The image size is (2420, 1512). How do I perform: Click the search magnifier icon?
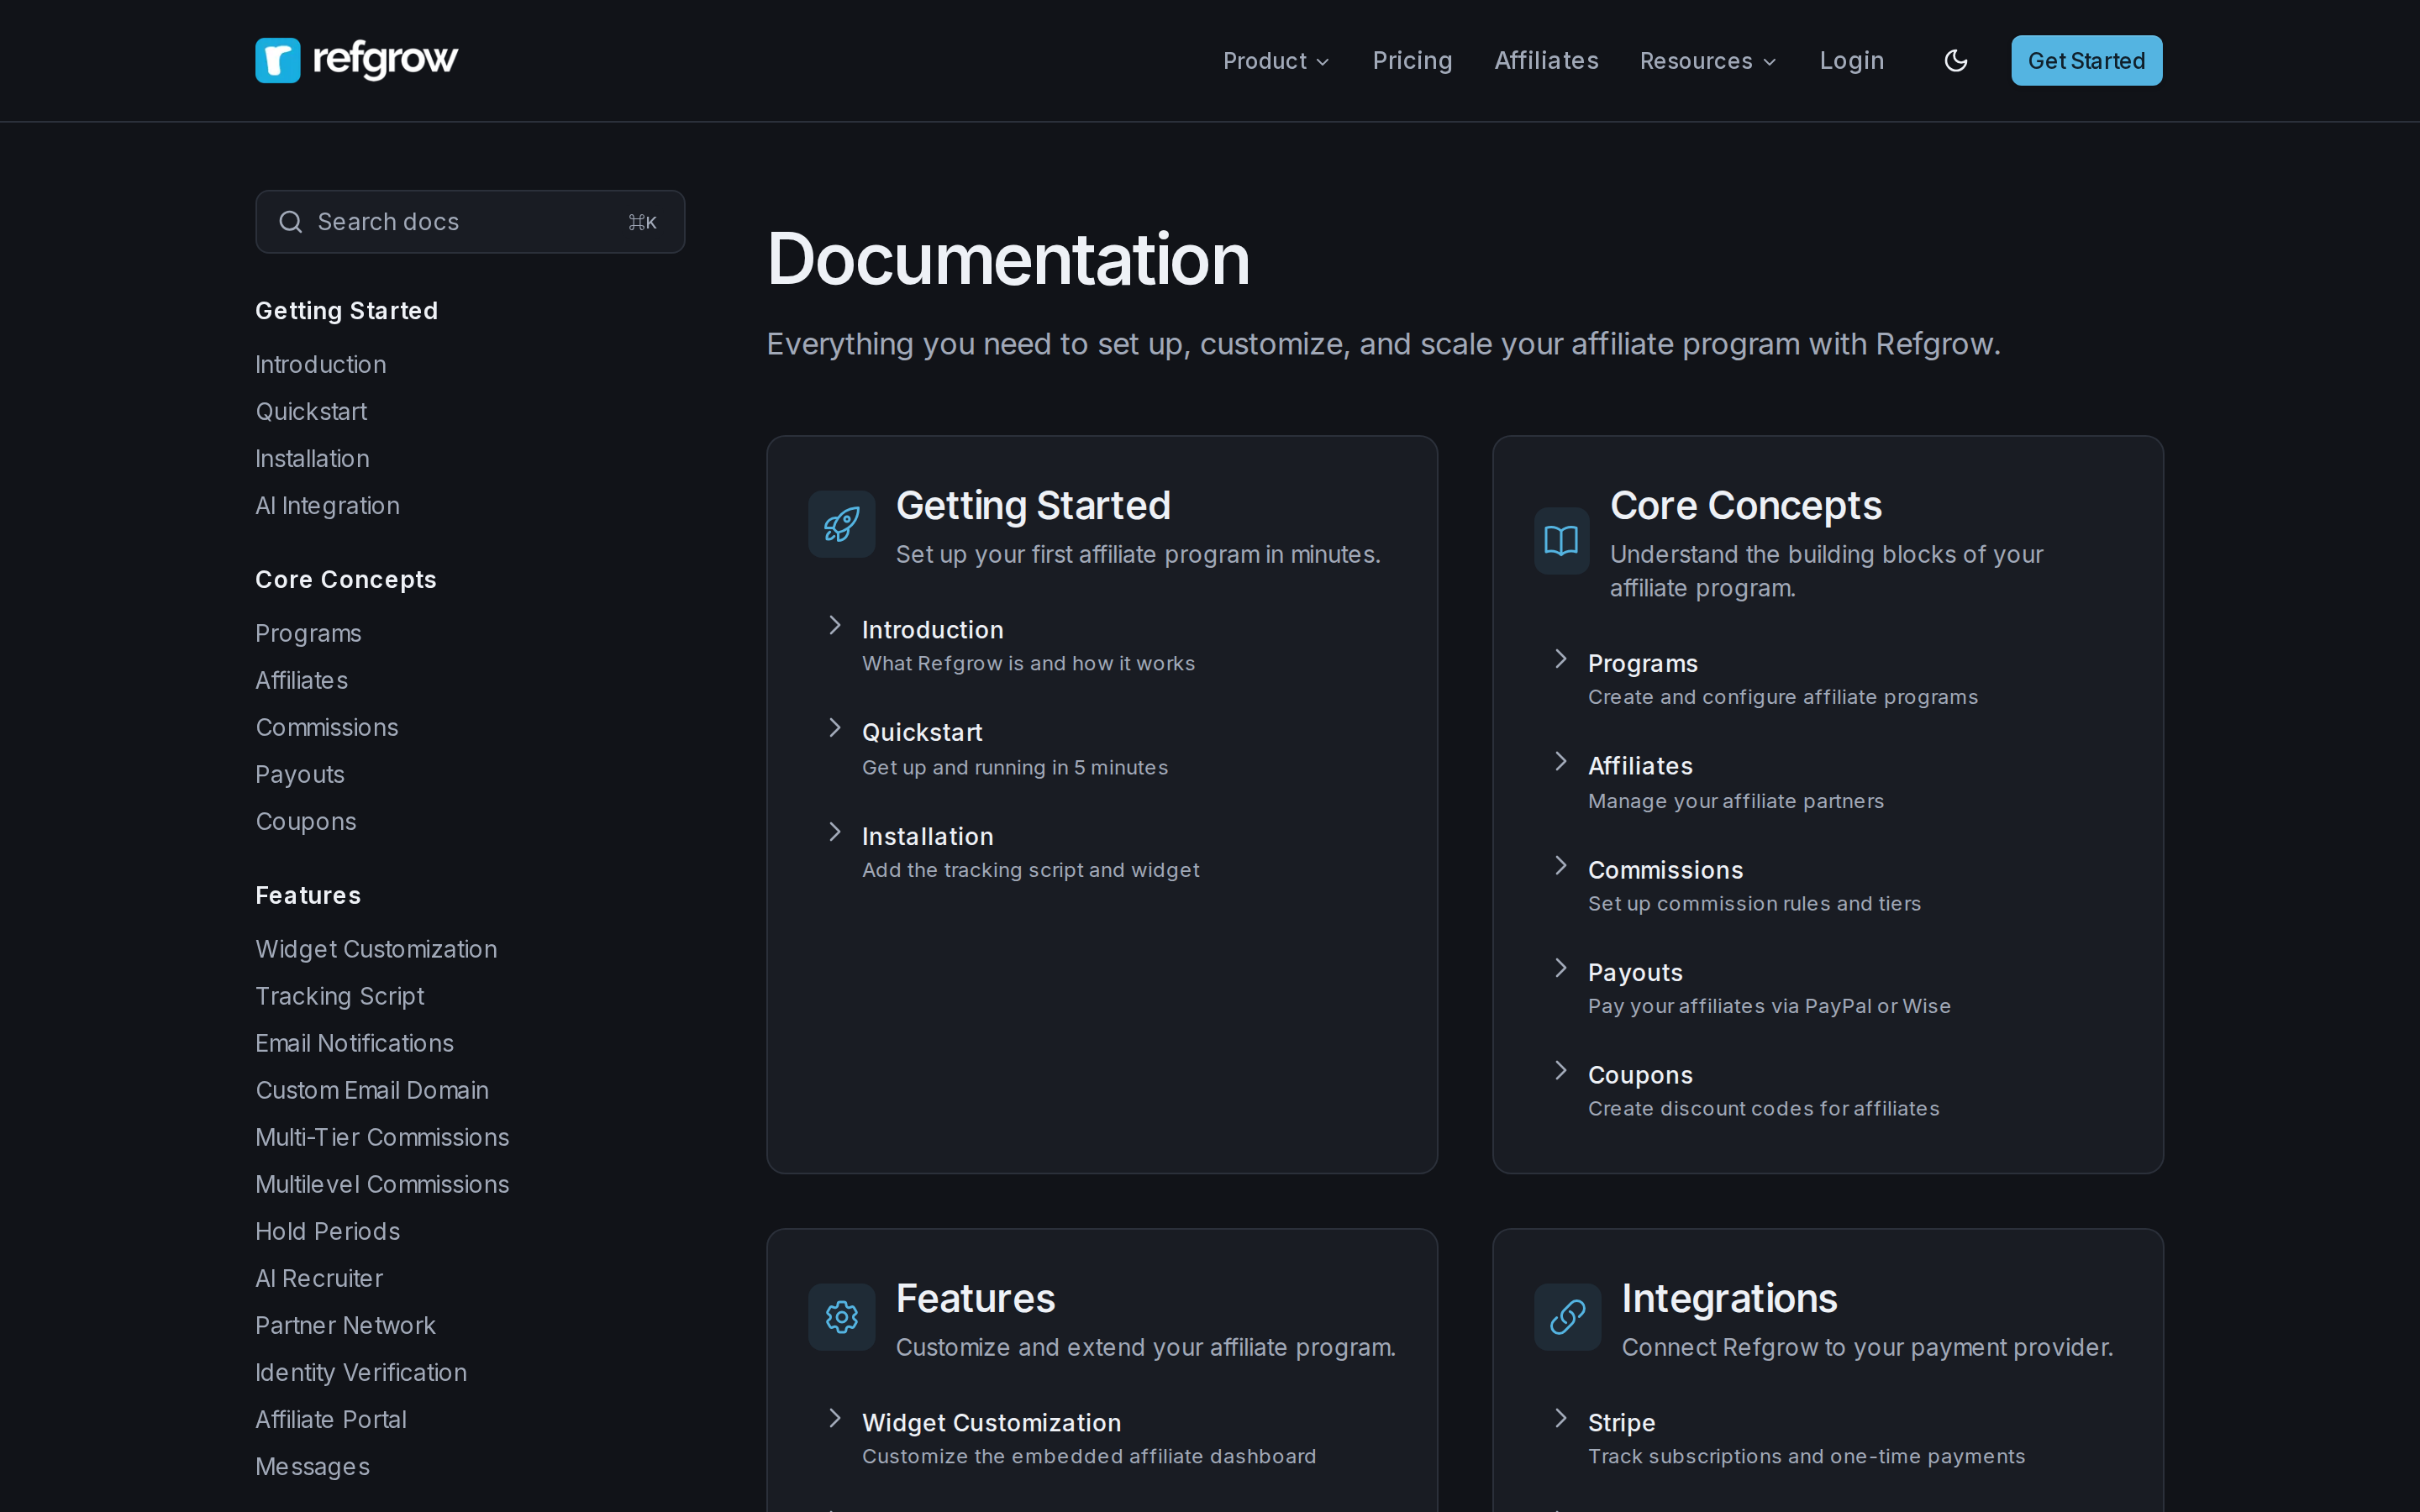290,222
